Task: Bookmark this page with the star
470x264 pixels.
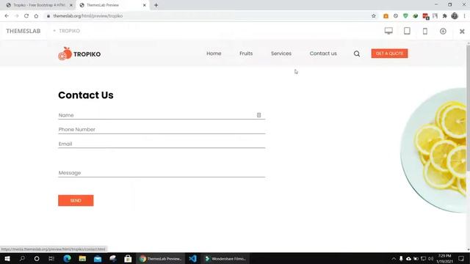Action: click(x=374, y=16)
